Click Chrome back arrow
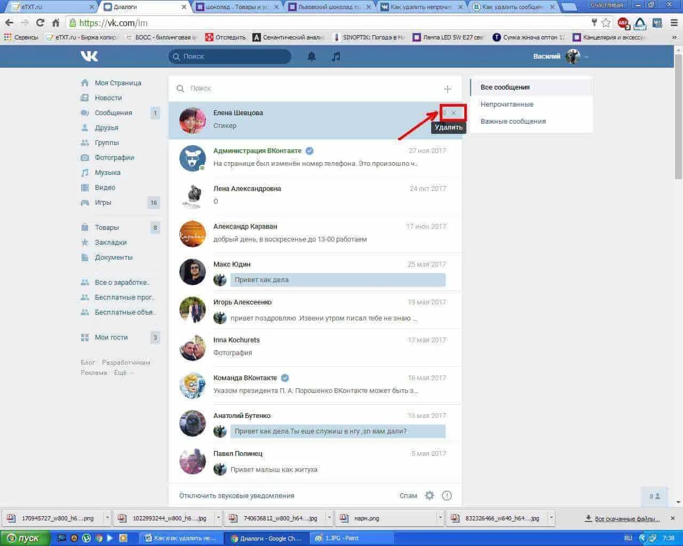This screenshot has width=683, height=546. 9,23
